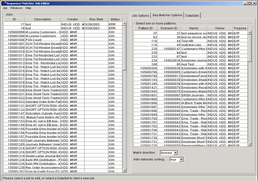Click the Status column header
The width and height of the screenshot is (258, 181).
115,19
